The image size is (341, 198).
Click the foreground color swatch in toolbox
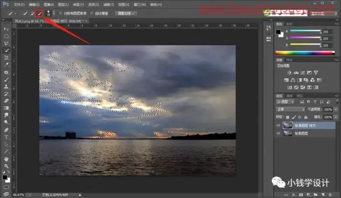tap(4, 177)
